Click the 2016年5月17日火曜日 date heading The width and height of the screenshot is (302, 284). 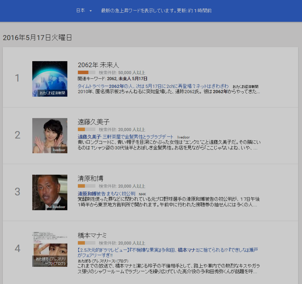(x=38, y=38)
